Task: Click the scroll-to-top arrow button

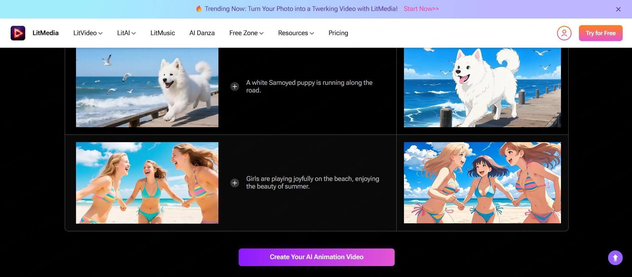Action: click(615, 258)
